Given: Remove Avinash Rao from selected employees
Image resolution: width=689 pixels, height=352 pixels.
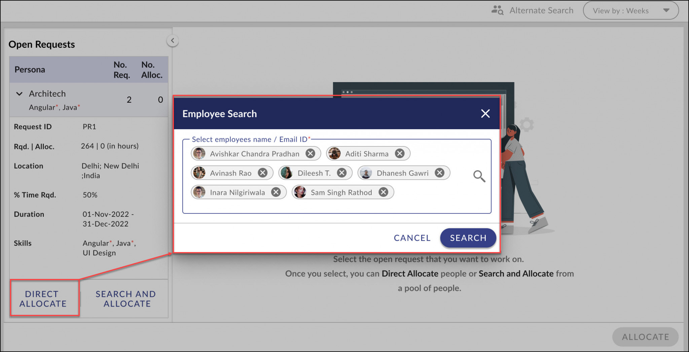Looking at the screenshot, I should coord(263,173).
